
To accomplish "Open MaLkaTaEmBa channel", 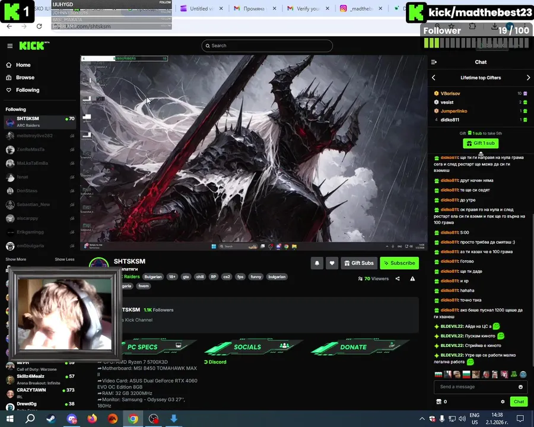I will [40, 163].
